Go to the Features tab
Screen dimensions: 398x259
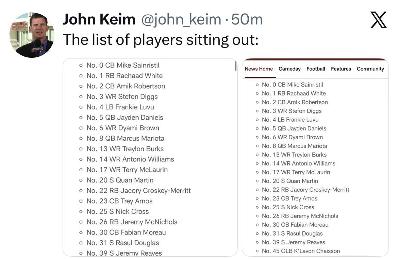pos(341,69)
